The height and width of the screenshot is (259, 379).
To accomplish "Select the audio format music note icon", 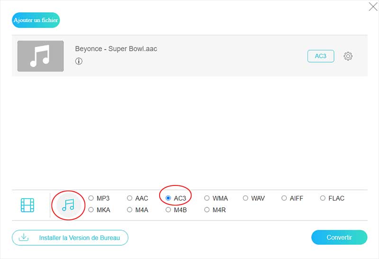I will (x=68, y=205).
